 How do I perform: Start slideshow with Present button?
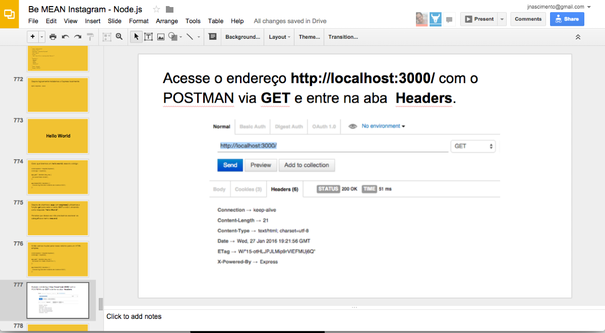478,19
